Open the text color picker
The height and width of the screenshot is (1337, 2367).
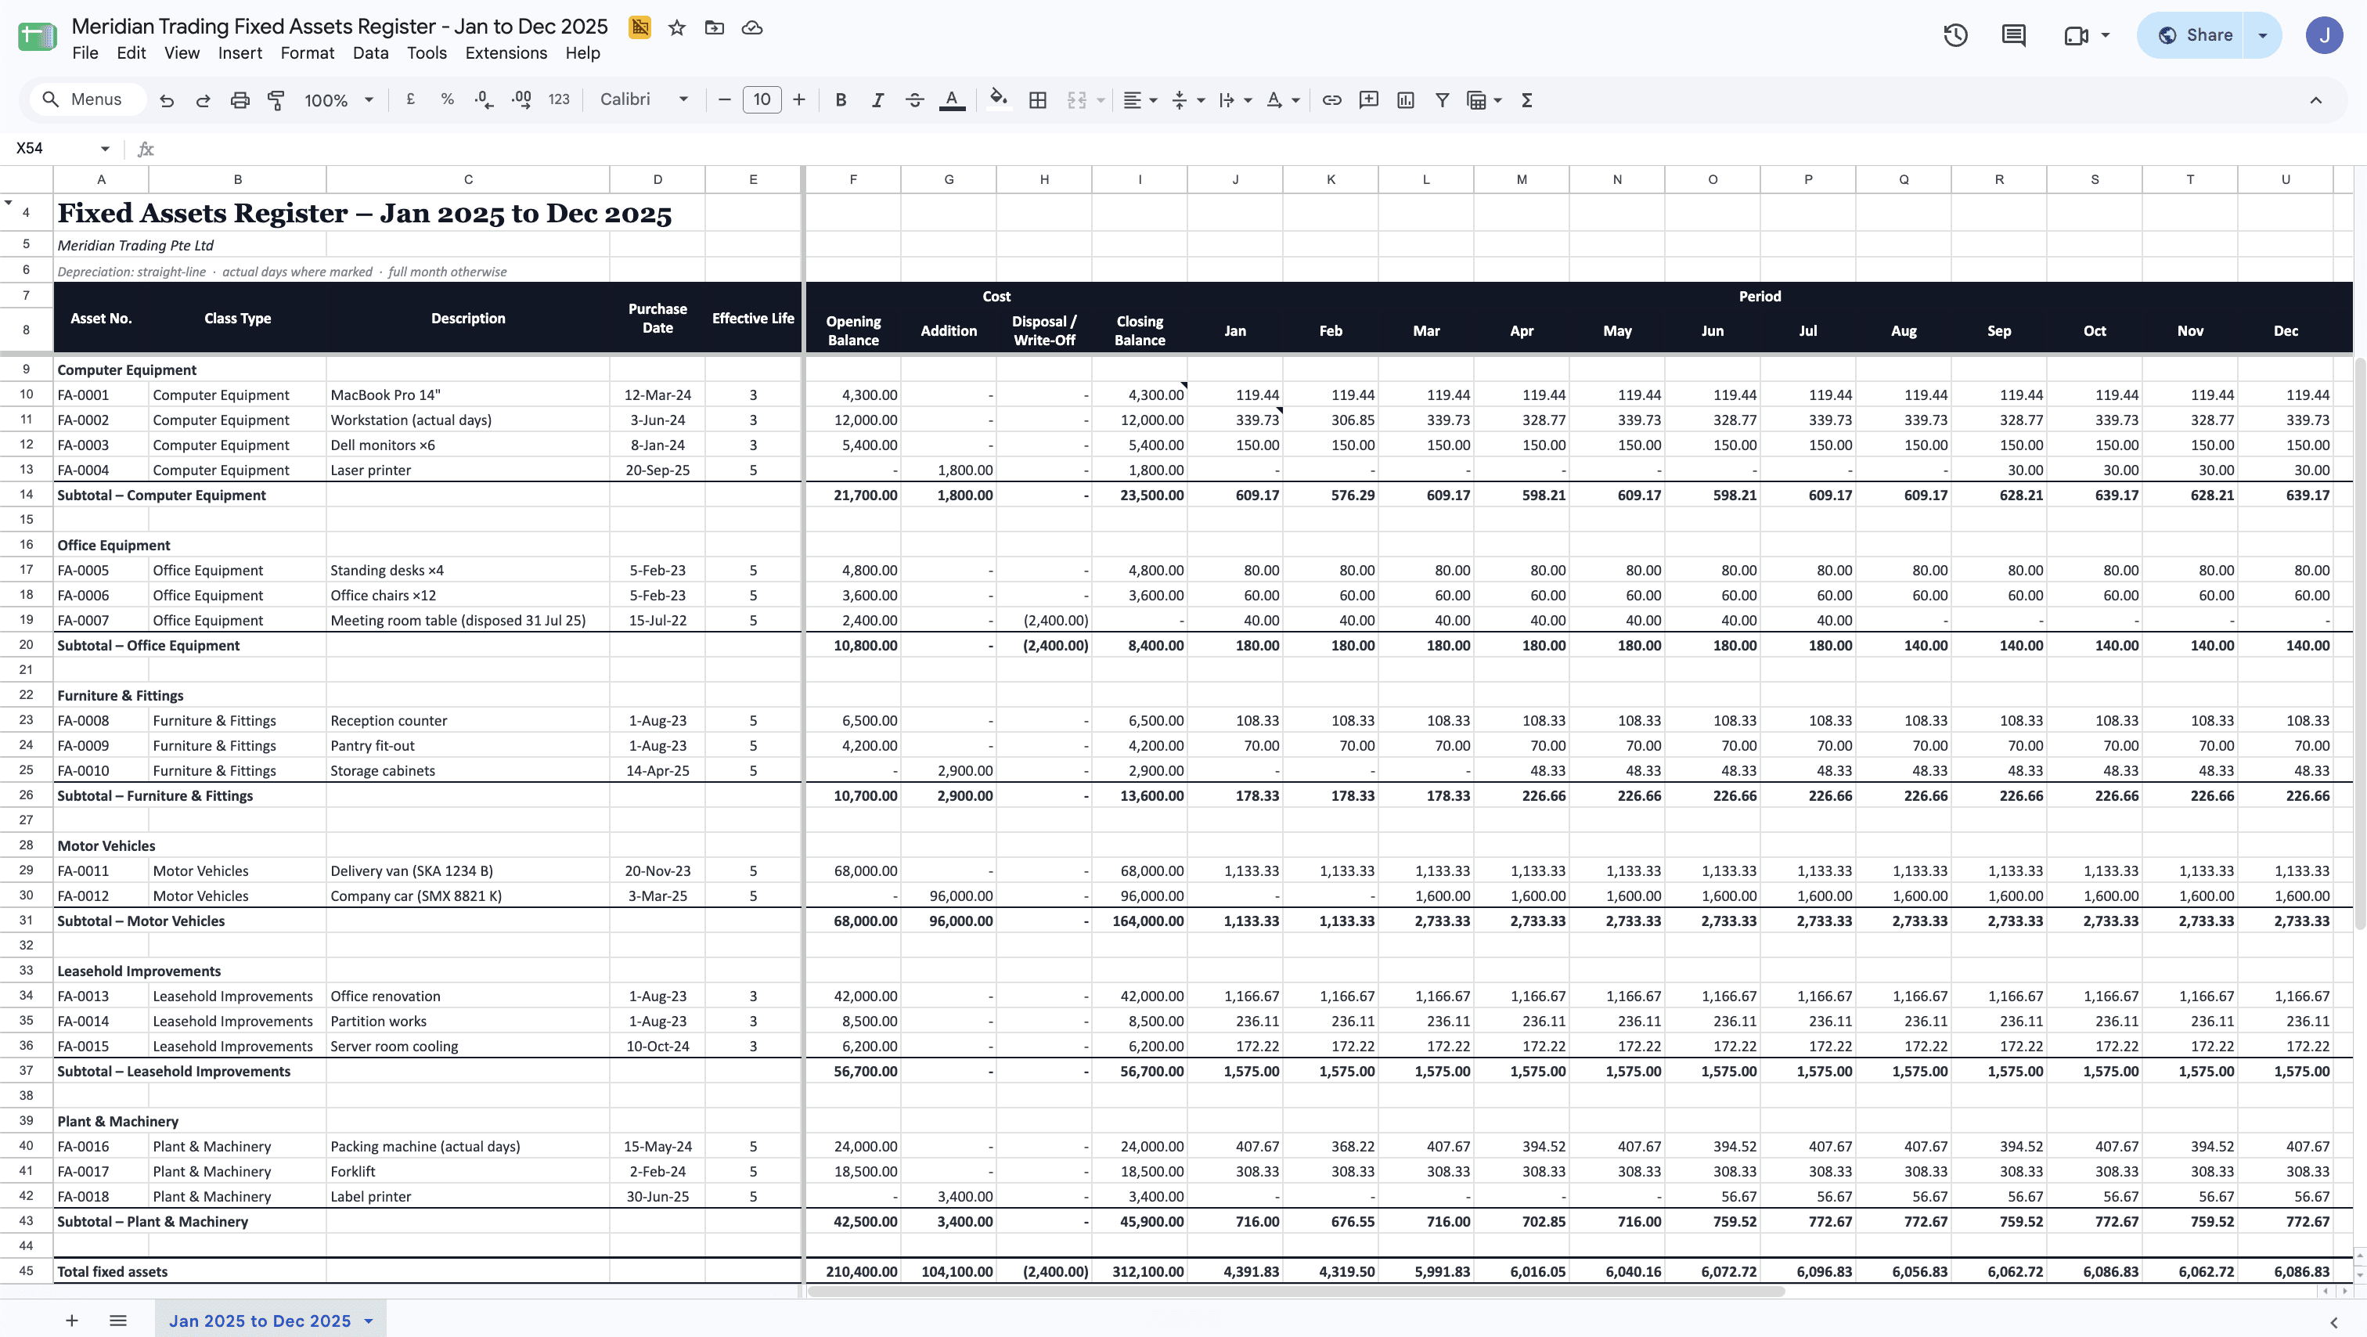click(952, 100)
